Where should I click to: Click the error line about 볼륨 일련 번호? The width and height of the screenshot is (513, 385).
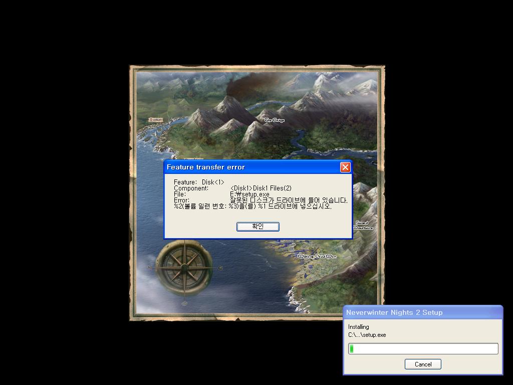click(x=252, y=207)
